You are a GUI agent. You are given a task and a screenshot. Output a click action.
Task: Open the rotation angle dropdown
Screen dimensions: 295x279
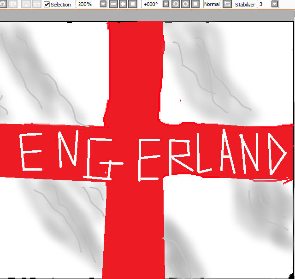[166, 4]
